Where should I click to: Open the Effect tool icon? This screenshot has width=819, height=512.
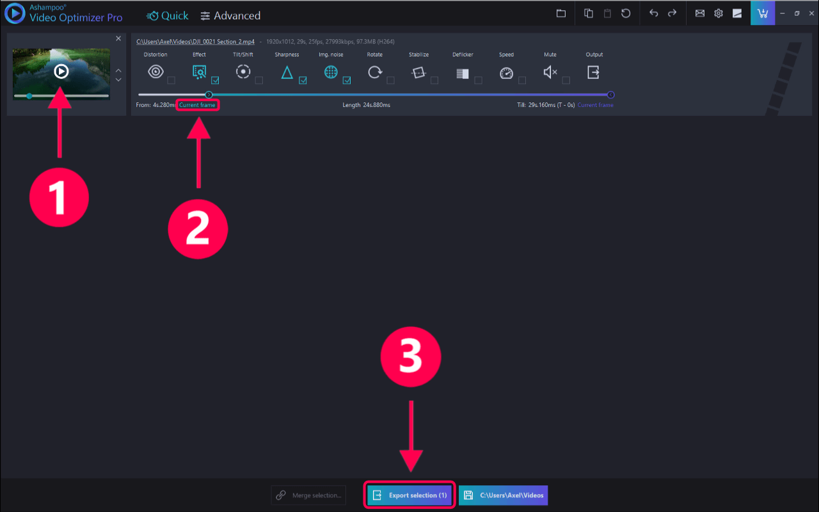(199, 72)
